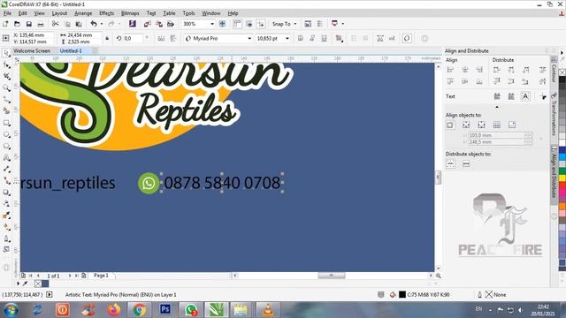Open the Arrange menu

click(83, 13)
